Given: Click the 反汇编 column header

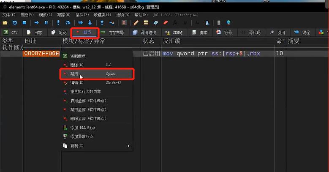Looking at the screenshot, I should pyautogui.click(x=171, y=41).
